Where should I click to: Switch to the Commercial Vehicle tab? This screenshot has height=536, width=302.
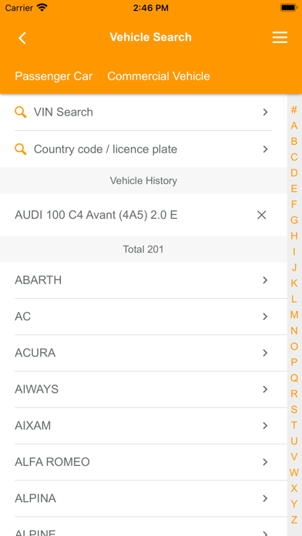pos(159,76)
